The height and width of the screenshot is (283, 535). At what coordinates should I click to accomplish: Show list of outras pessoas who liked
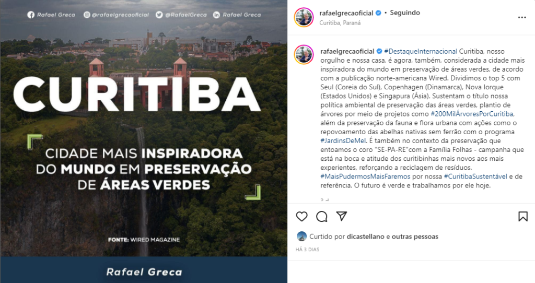(x=415, y=237)
